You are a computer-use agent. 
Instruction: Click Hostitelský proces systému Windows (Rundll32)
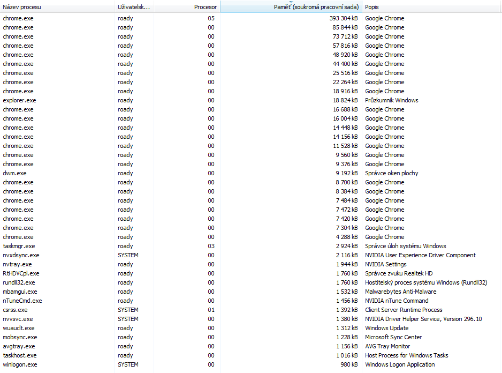click(426, 282)
